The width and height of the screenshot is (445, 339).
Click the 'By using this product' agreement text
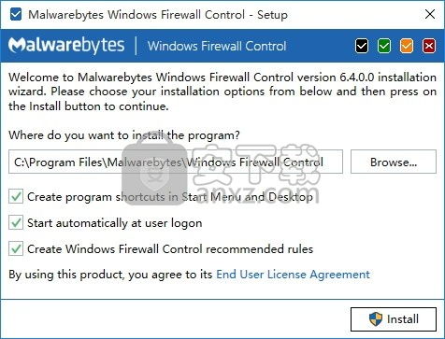(110, 275)
